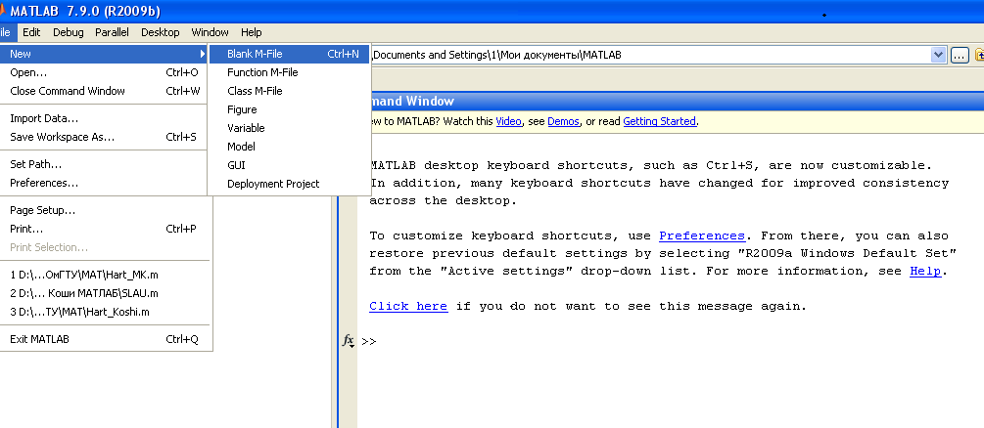Follow the Help link in message
984x428 pixels.
pos(925,272)
